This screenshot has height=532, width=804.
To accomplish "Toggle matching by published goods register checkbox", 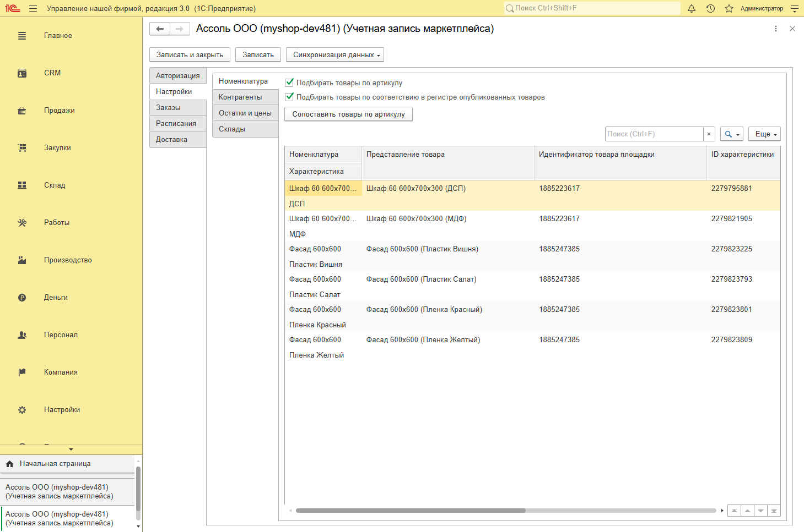I will 289,97.
